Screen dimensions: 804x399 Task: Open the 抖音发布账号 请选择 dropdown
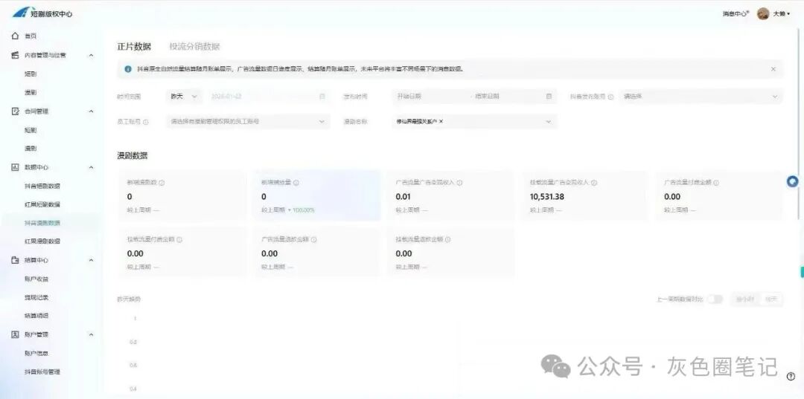point(701,96)
